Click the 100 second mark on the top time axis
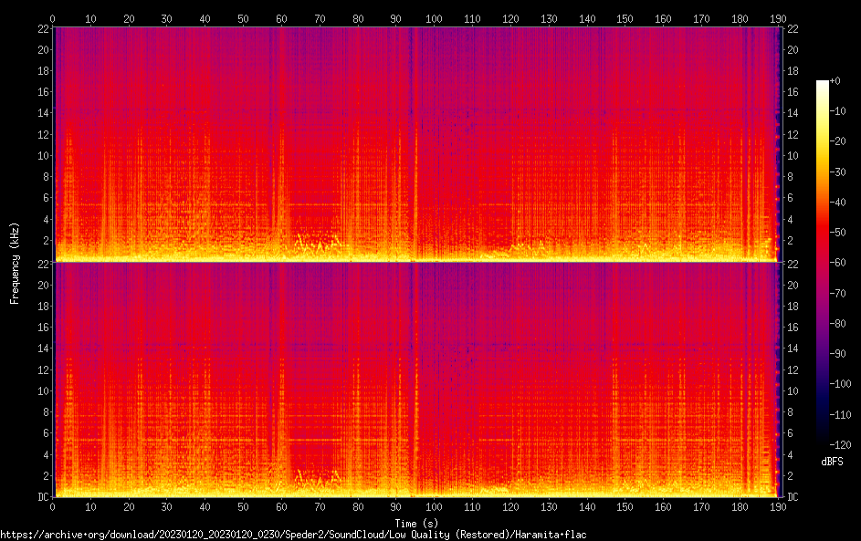The width and height of the screenshot is (861, 541). point(434,18)
